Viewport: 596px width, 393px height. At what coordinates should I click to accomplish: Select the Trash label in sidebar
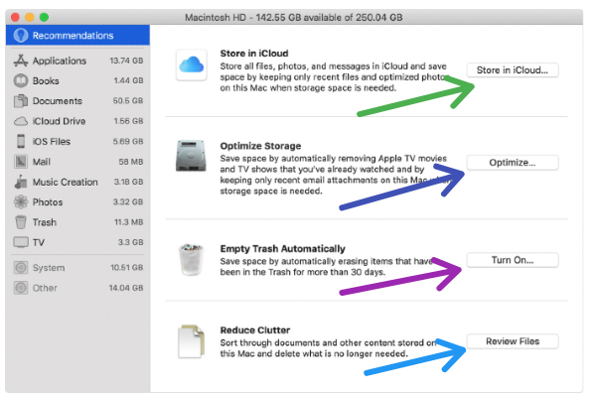(45, 222)
